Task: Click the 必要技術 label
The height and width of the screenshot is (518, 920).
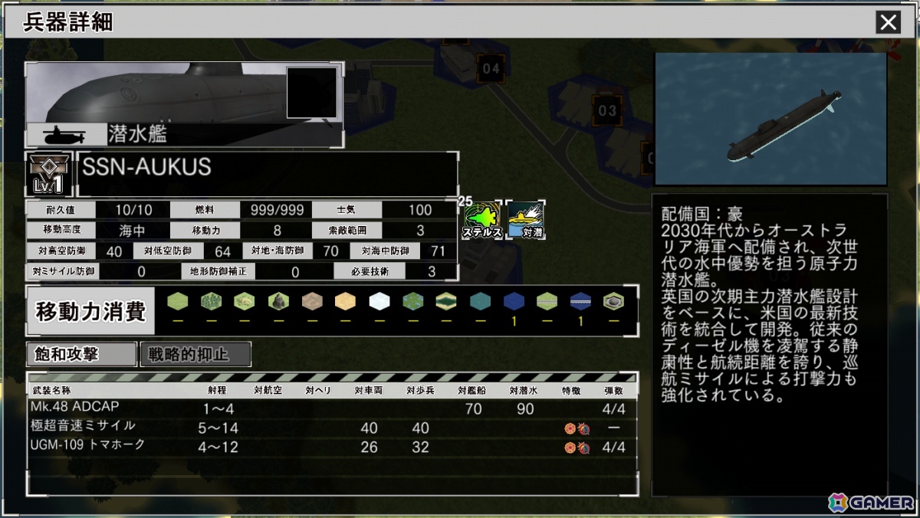Action: [371, 271]
